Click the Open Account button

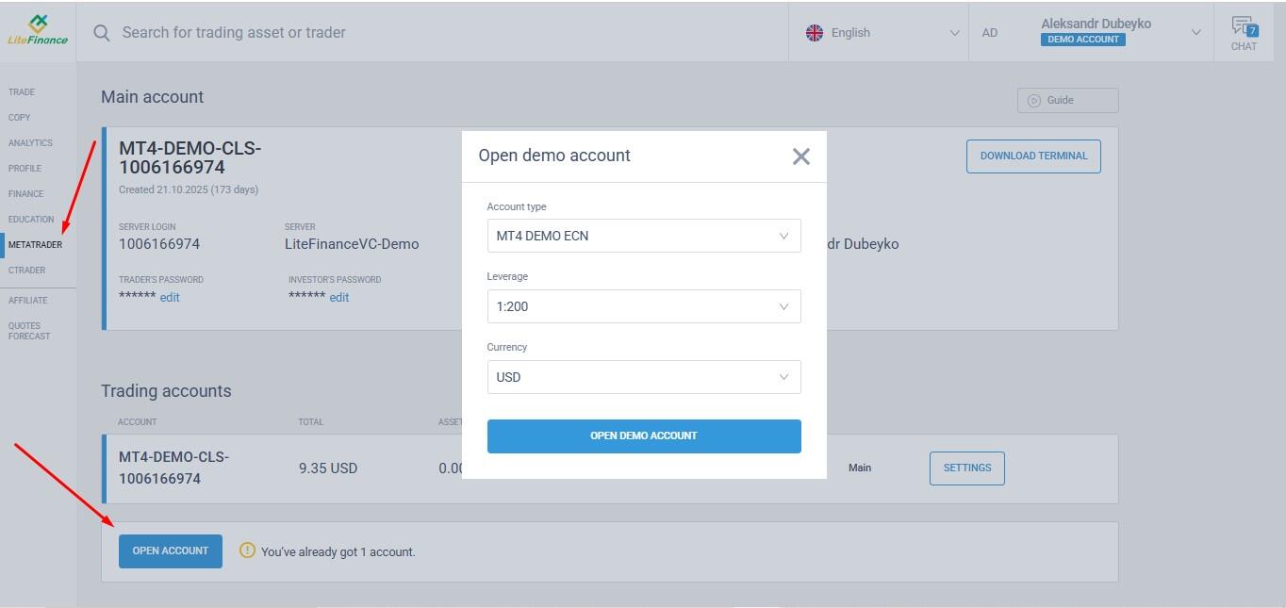click(x=171, y=551)
